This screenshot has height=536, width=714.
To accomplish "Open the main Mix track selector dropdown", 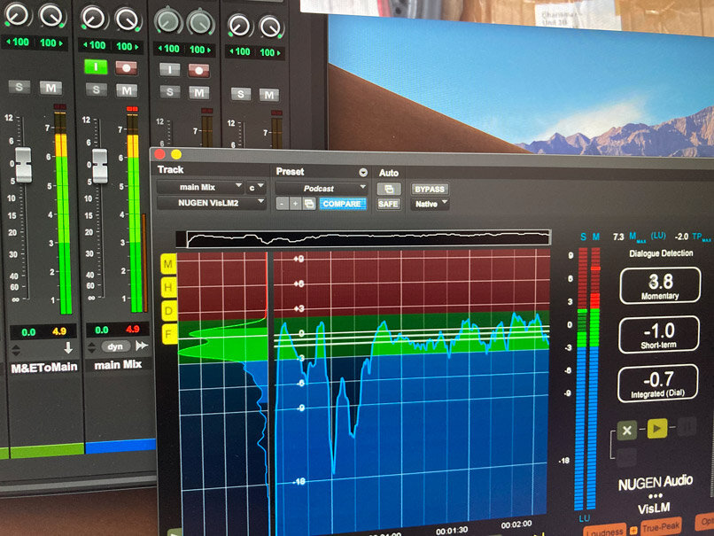I will click(x=200, y=187).
